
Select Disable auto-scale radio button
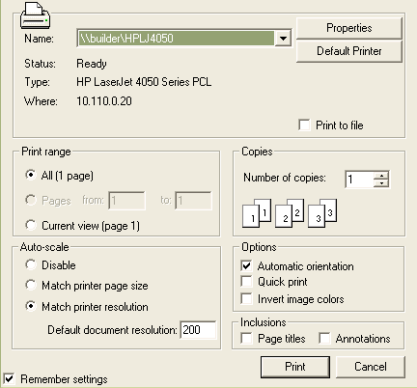31,264
